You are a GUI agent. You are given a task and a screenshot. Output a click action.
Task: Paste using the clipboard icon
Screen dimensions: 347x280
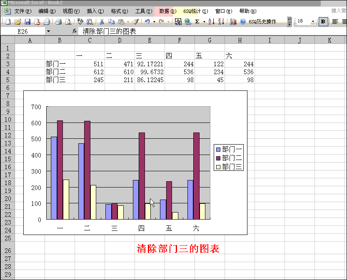(121, 22)
